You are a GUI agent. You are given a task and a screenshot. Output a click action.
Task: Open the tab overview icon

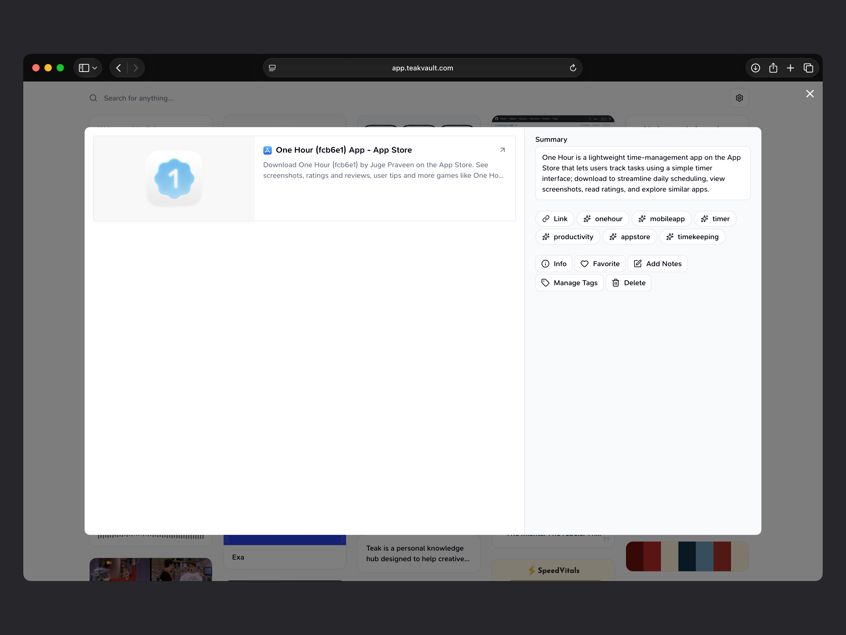click(x=808, y=68)
